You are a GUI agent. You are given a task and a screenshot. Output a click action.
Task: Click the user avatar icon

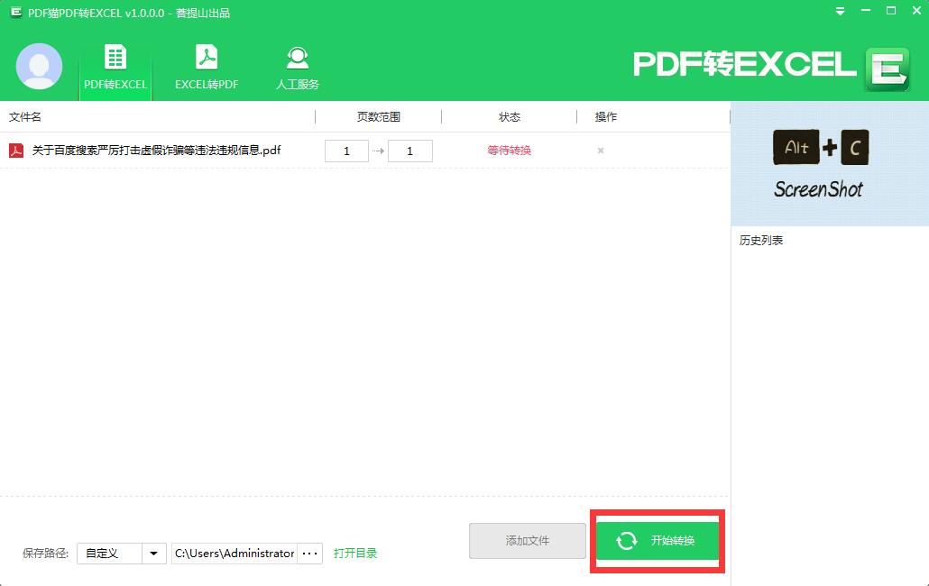pos(39,66)
